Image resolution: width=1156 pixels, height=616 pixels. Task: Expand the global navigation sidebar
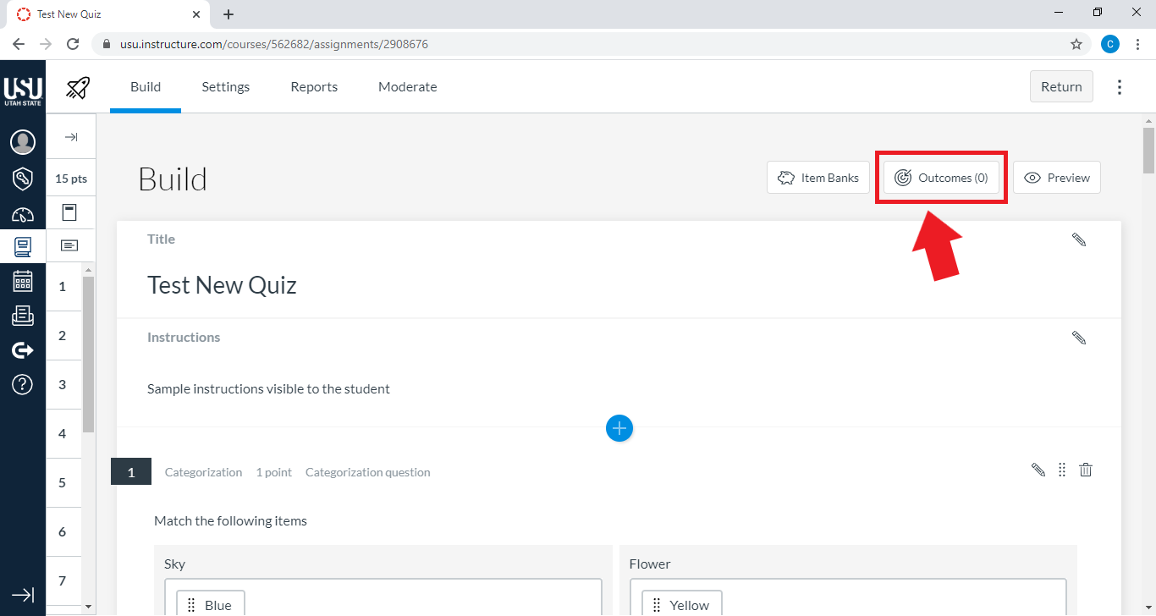point(23,595)
